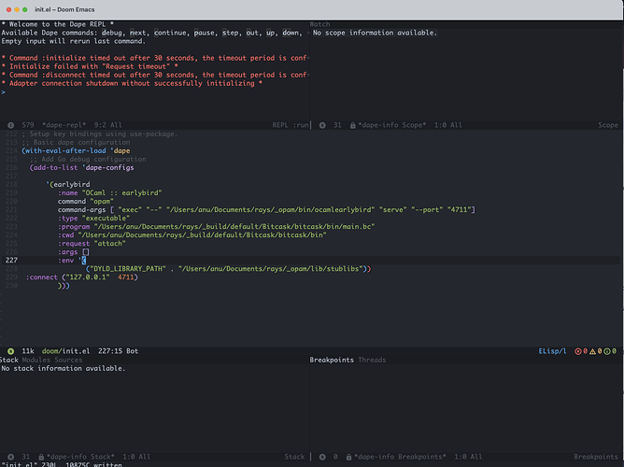
Task: Click "No stack information available." text
Action: (64, 368)
